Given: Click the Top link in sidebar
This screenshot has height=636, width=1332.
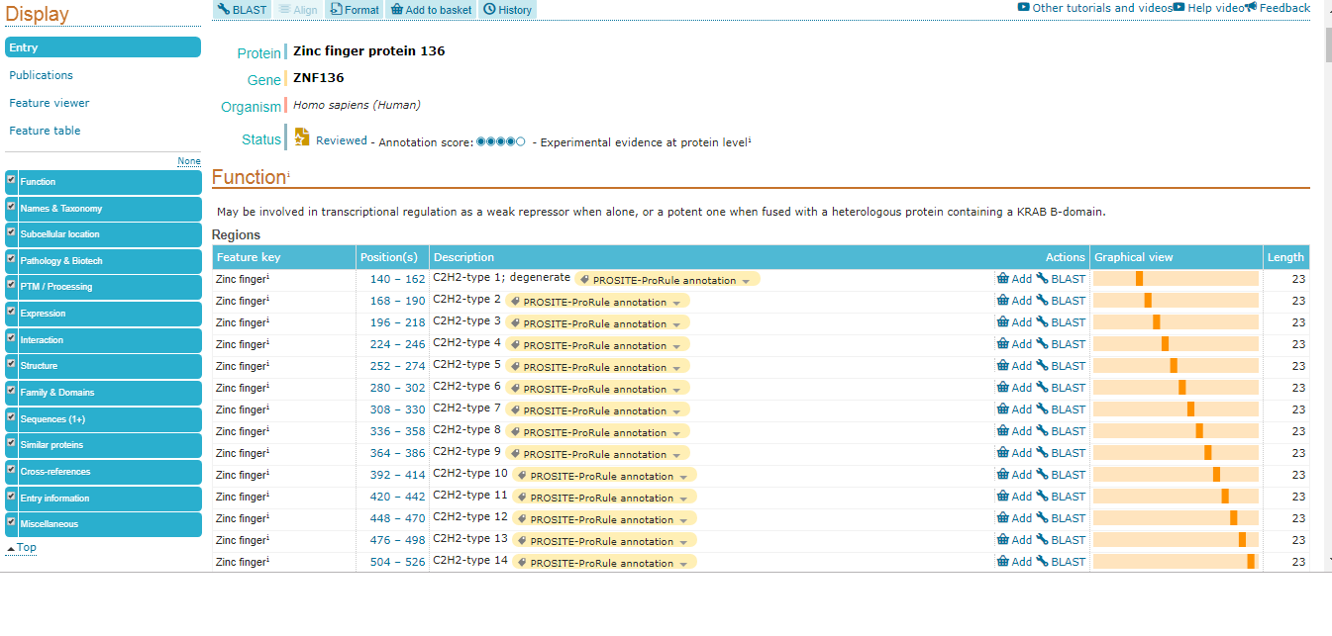Looking at the screenshot, I should [x=26, y=548].
